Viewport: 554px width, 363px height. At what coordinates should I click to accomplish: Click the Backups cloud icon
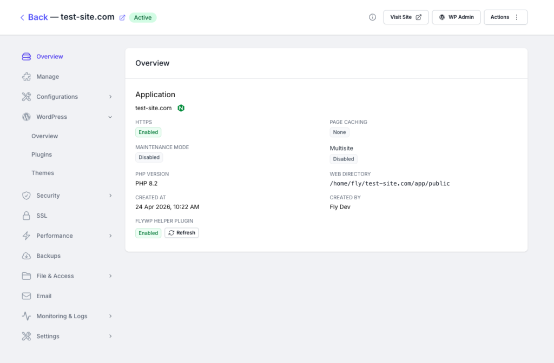(26, 256)
